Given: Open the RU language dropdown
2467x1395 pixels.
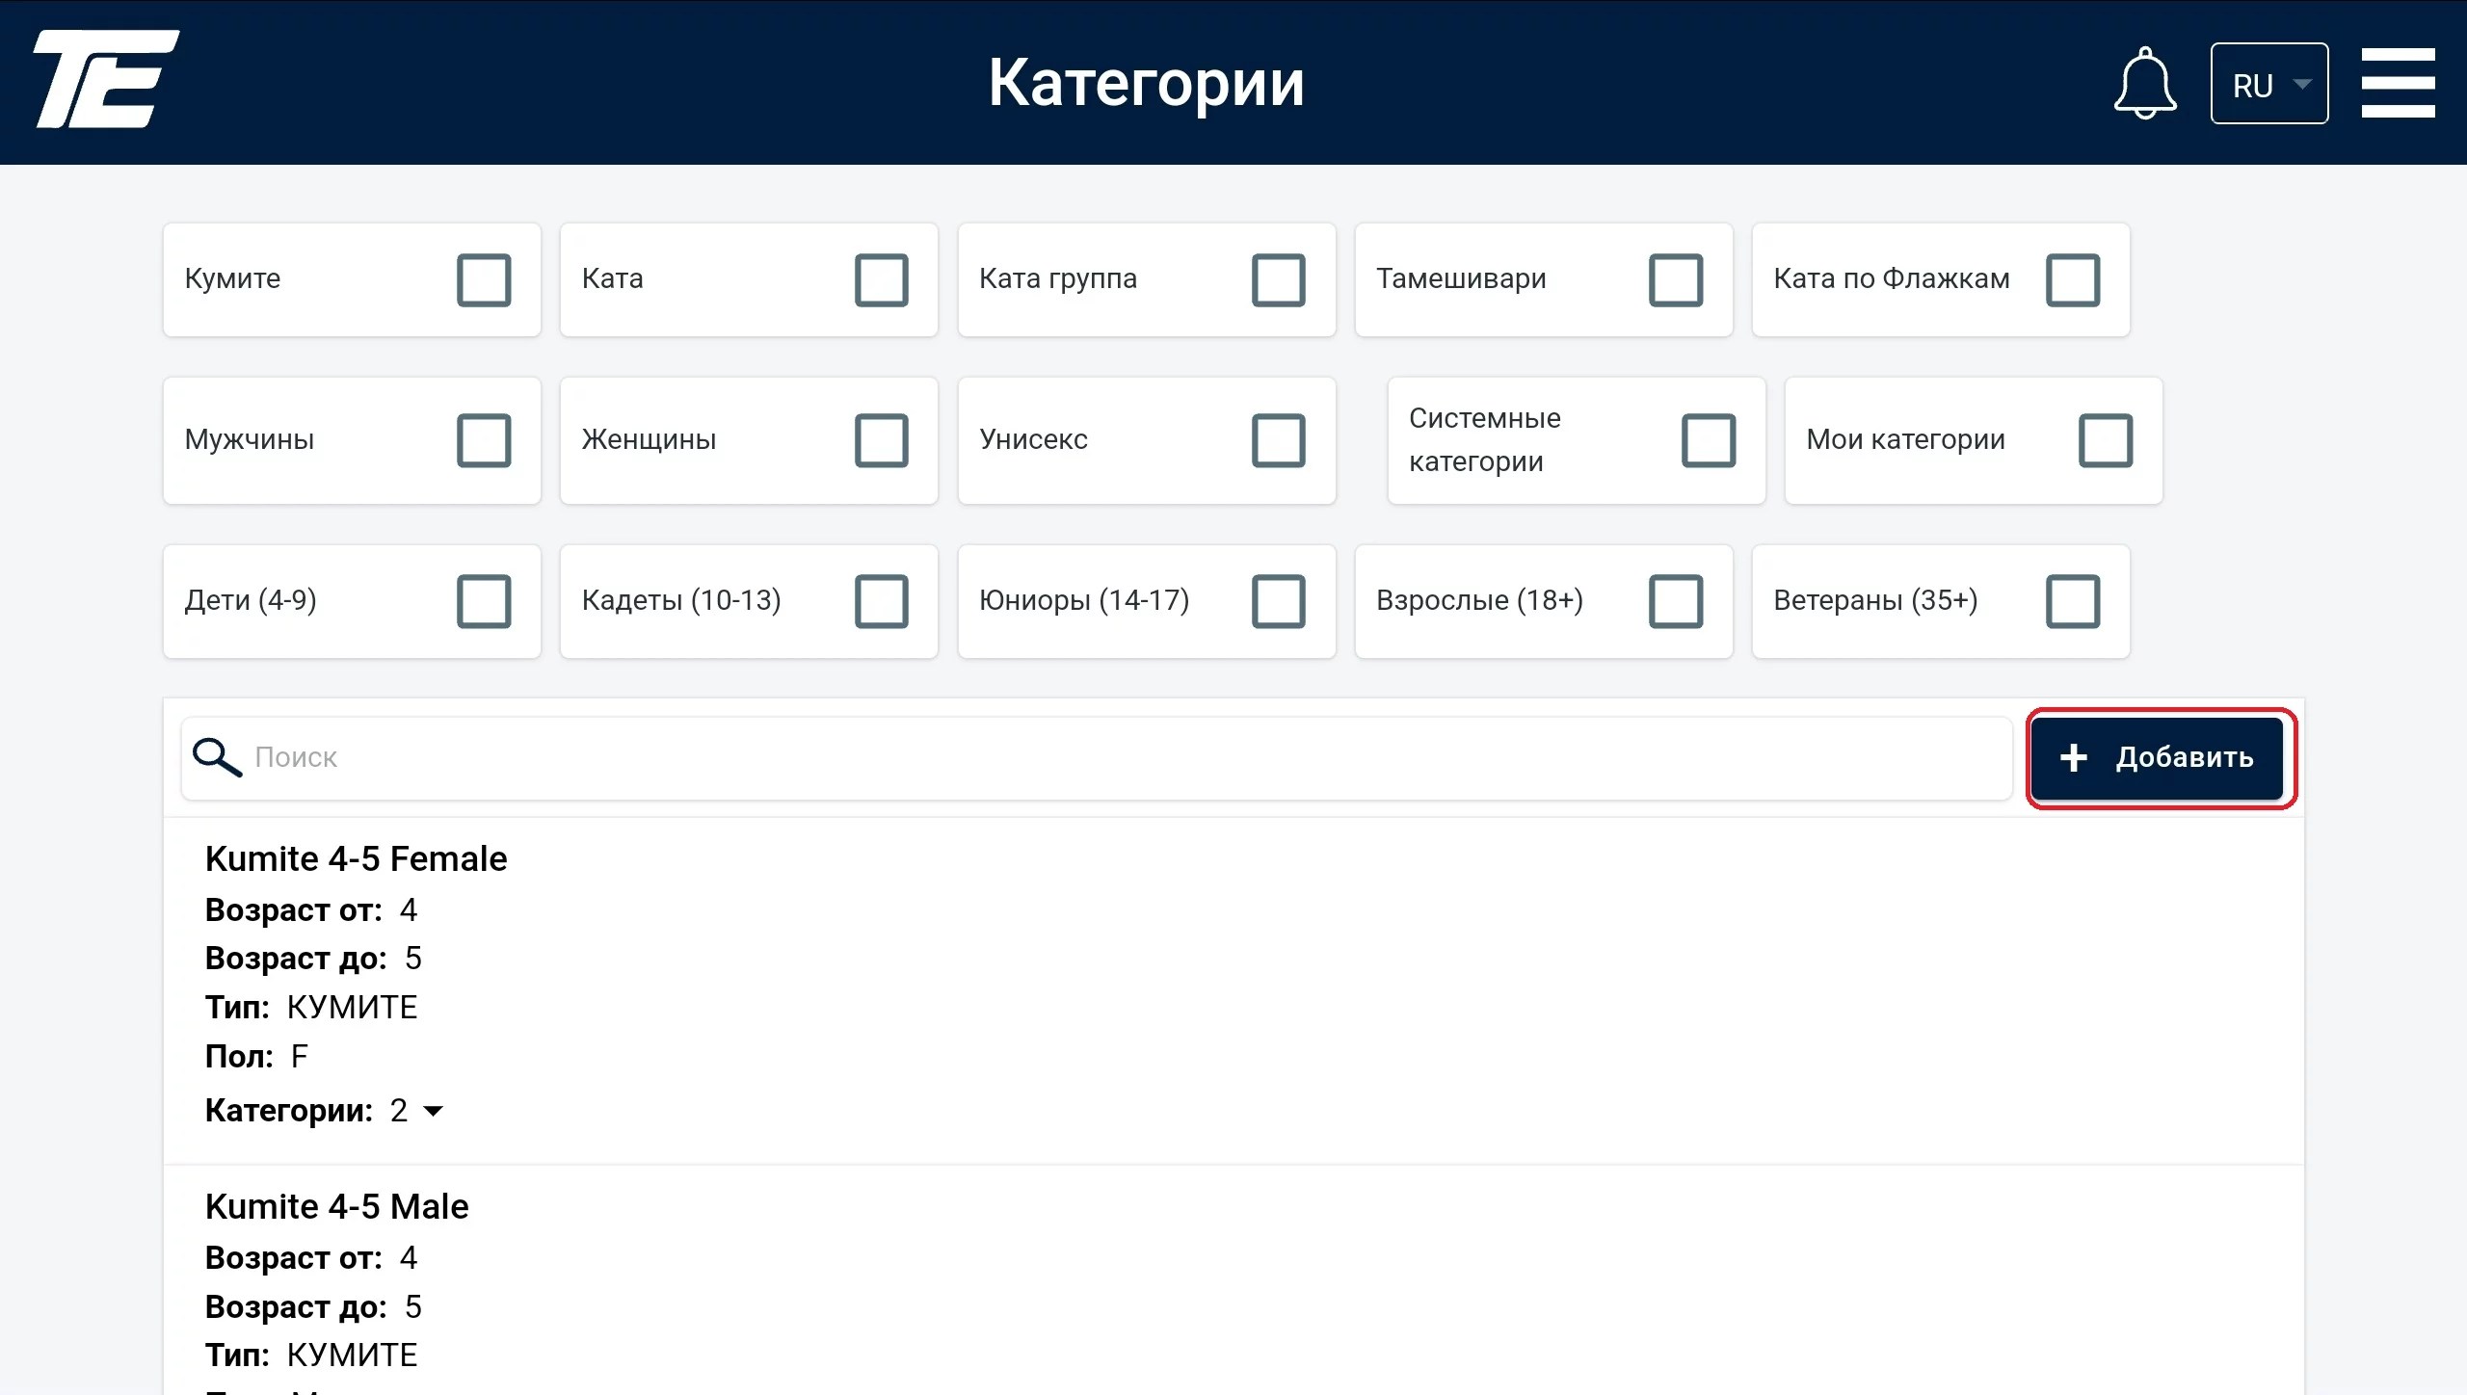Looking at the screenshot, I should pos(2269,84).
